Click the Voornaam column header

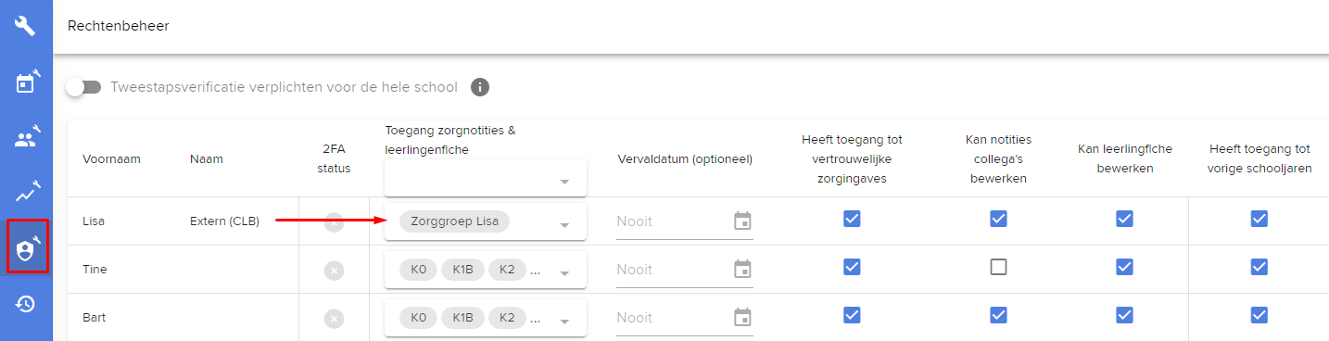coord(111,159)
